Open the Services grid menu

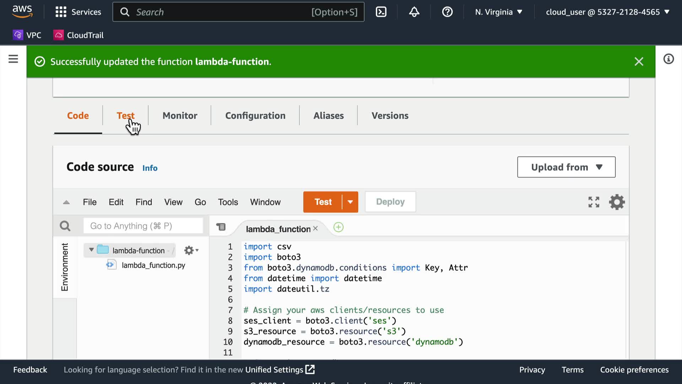pyautogui.click(x=61, y=12)
